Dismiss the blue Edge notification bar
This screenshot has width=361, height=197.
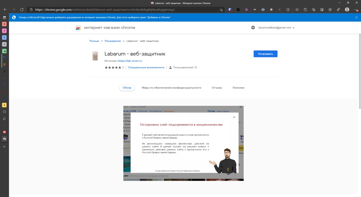point(356,17)
